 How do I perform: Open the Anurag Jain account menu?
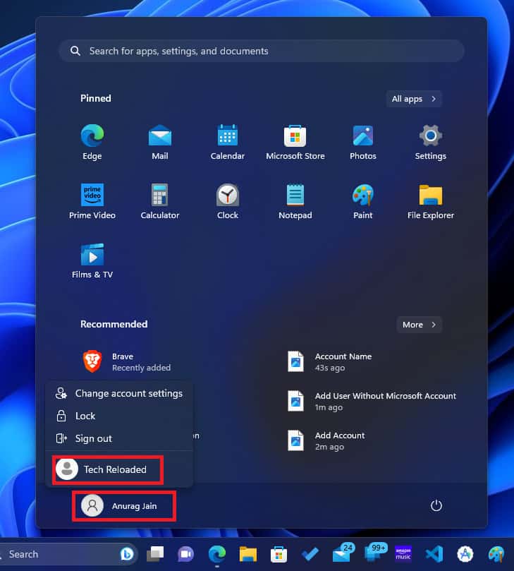(124, 506)
